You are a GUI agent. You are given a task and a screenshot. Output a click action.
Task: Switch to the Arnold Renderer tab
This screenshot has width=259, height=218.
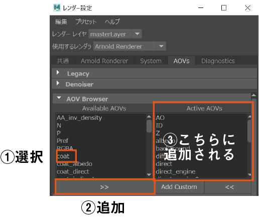pos(104,61)
